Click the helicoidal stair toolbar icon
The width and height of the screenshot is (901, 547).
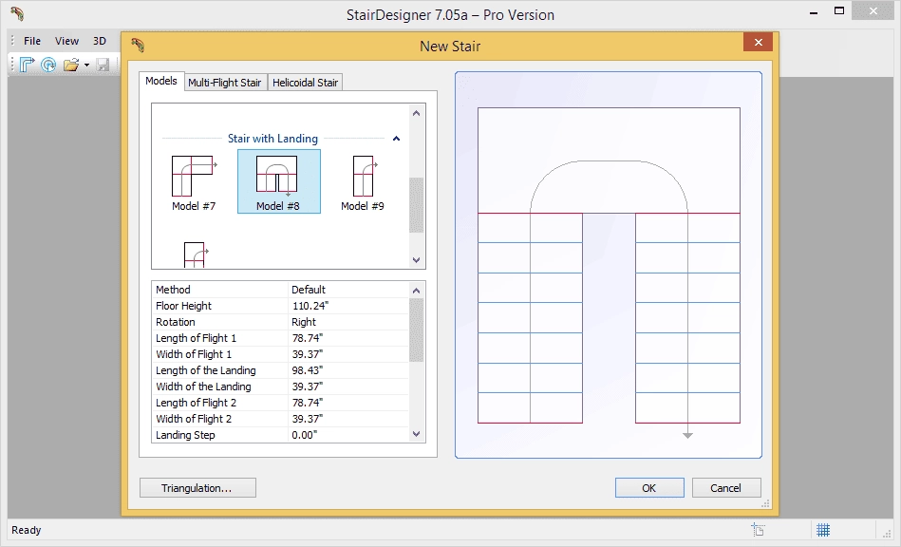pyautogui.click(x=48, y=65)
